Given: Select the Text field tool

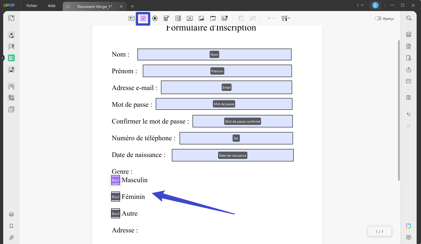Looking at the screenshot, I should point(131,18).
